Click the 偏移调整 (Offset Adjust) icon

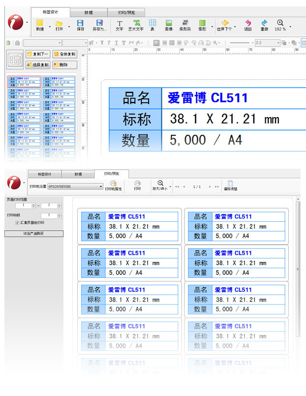pyautogui.click(x=230, y=183)
